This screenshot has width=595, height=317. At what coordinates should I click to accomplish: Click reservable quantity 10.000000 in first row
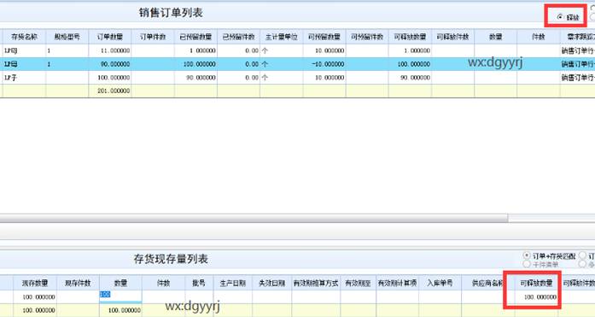tap(324, 50)
